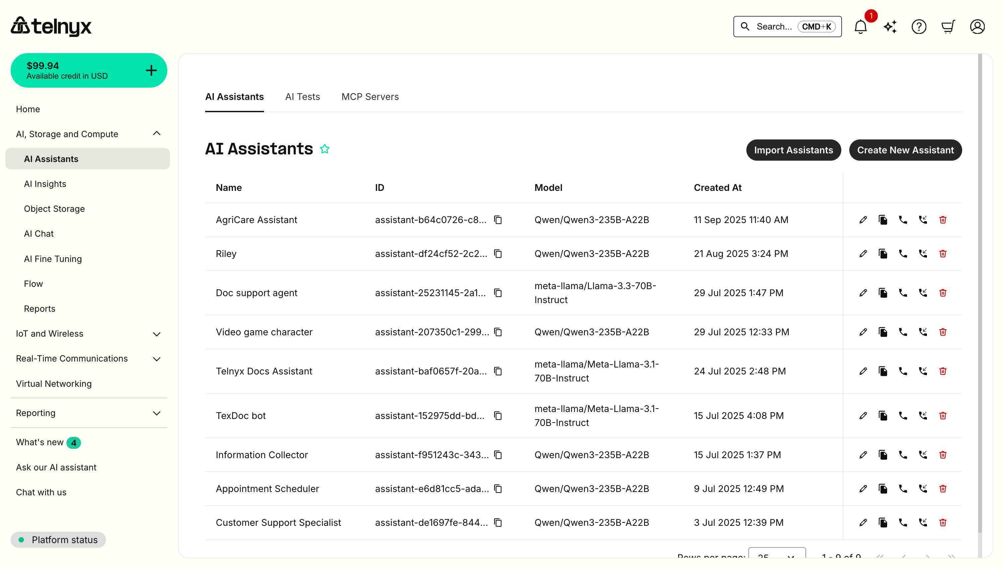Expand the Reporting section

[157, 413]
